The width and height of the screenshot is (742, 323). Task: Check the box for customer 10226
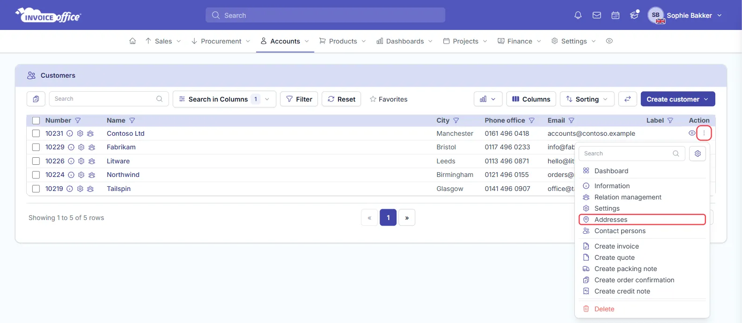[36, 161]
